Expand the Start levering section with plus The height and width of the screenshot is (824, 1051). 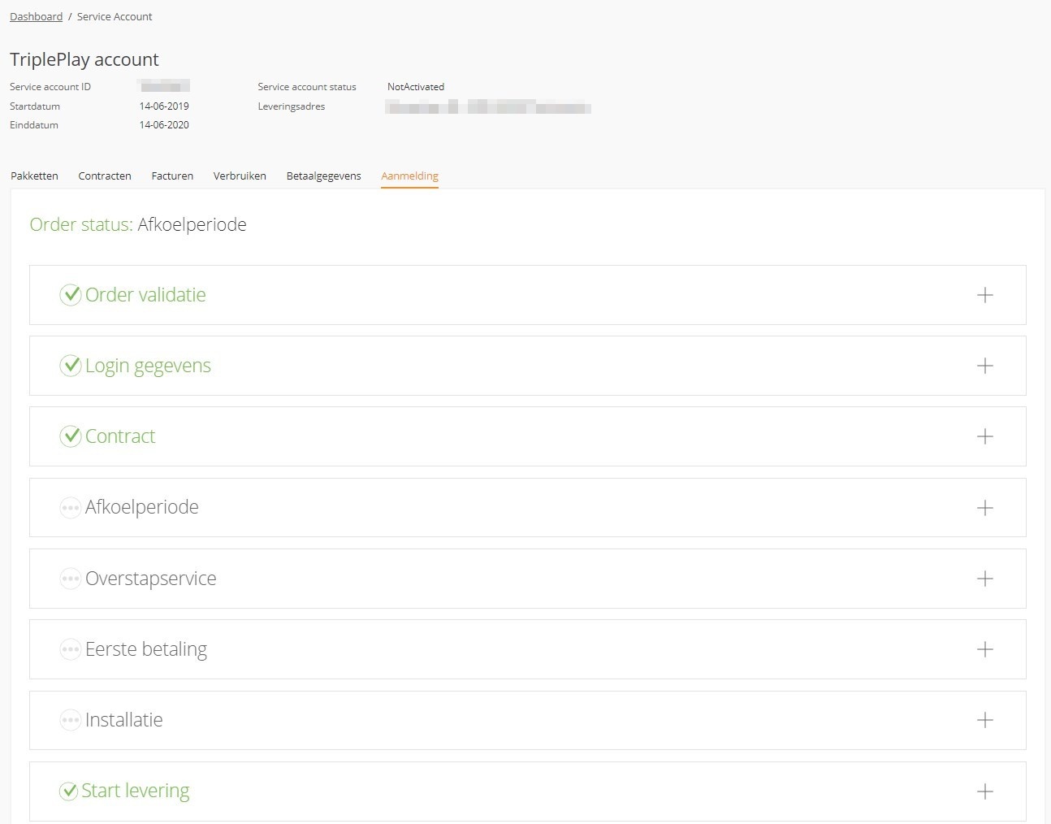pos(984,791)
